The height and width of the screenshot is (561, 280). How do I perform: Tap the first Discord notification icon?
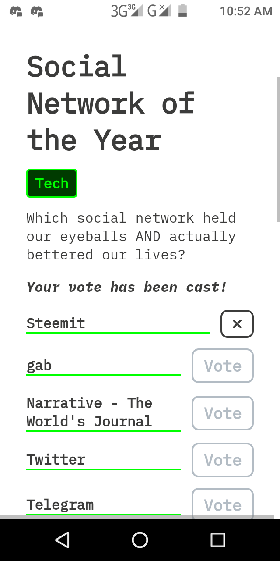pyautogui.click(x=16, y=11)
